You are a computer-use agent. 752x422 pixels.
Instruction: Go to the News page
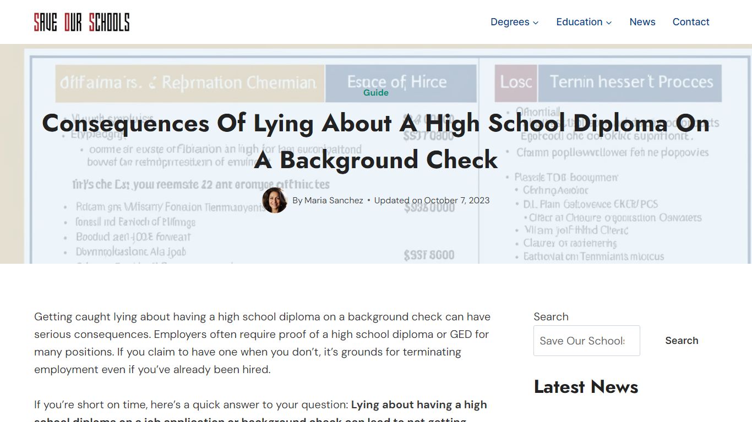pyautogui.click(x=642, y=22)
